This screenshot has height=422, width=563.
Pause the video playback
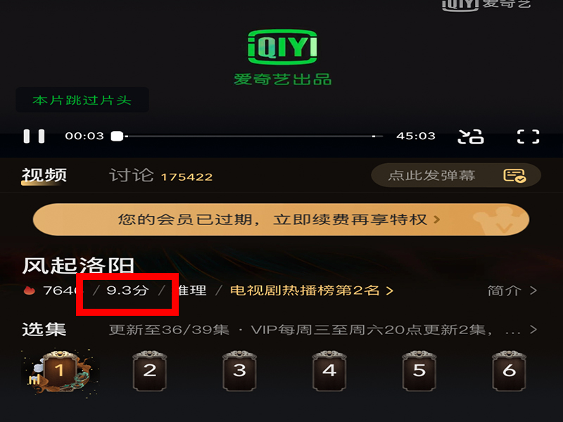pyautogui.click(x=34, y=136)
